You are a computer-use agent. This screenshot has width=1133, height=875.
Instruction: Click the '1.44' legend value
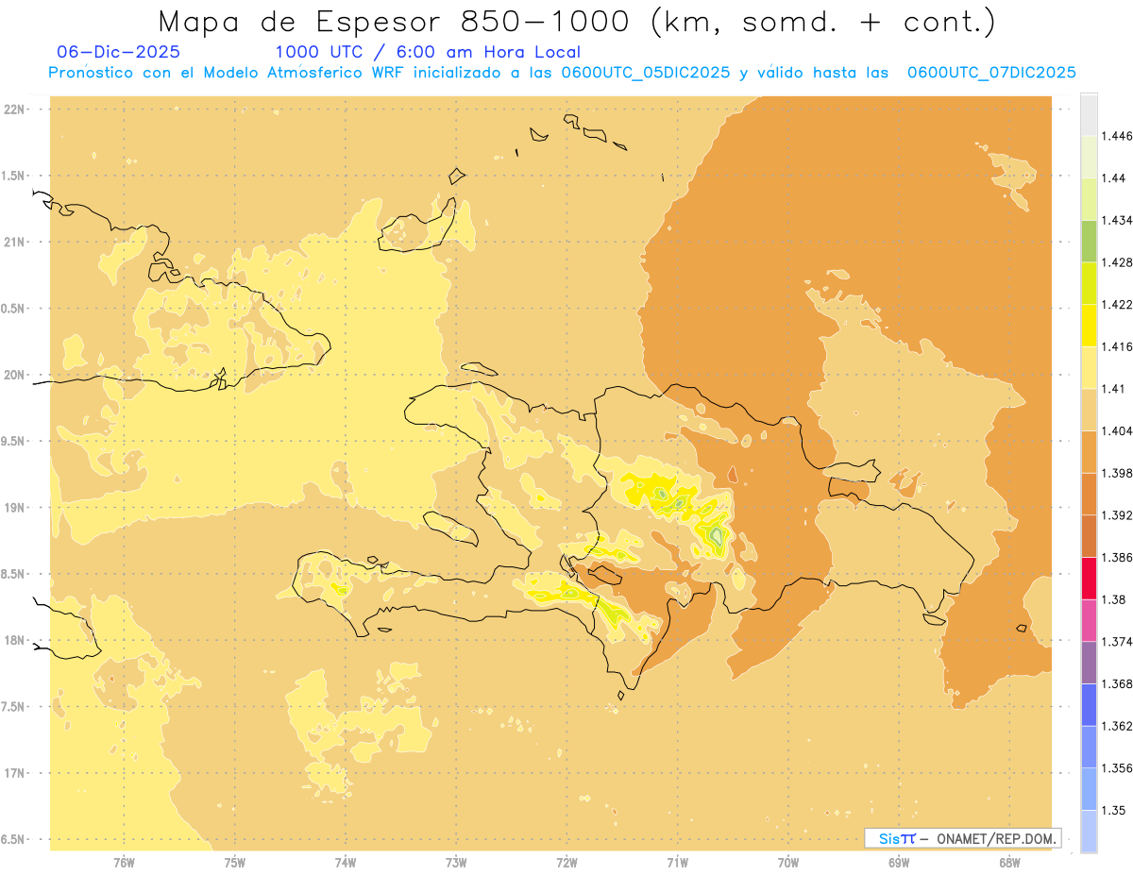pyautogui.click(x=1113, y=178)
